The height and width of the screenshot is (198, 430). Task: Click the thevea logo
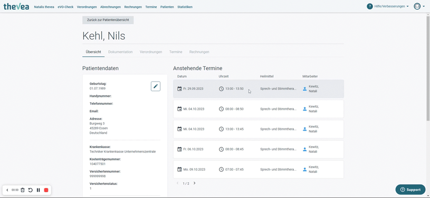pos(16,7)
